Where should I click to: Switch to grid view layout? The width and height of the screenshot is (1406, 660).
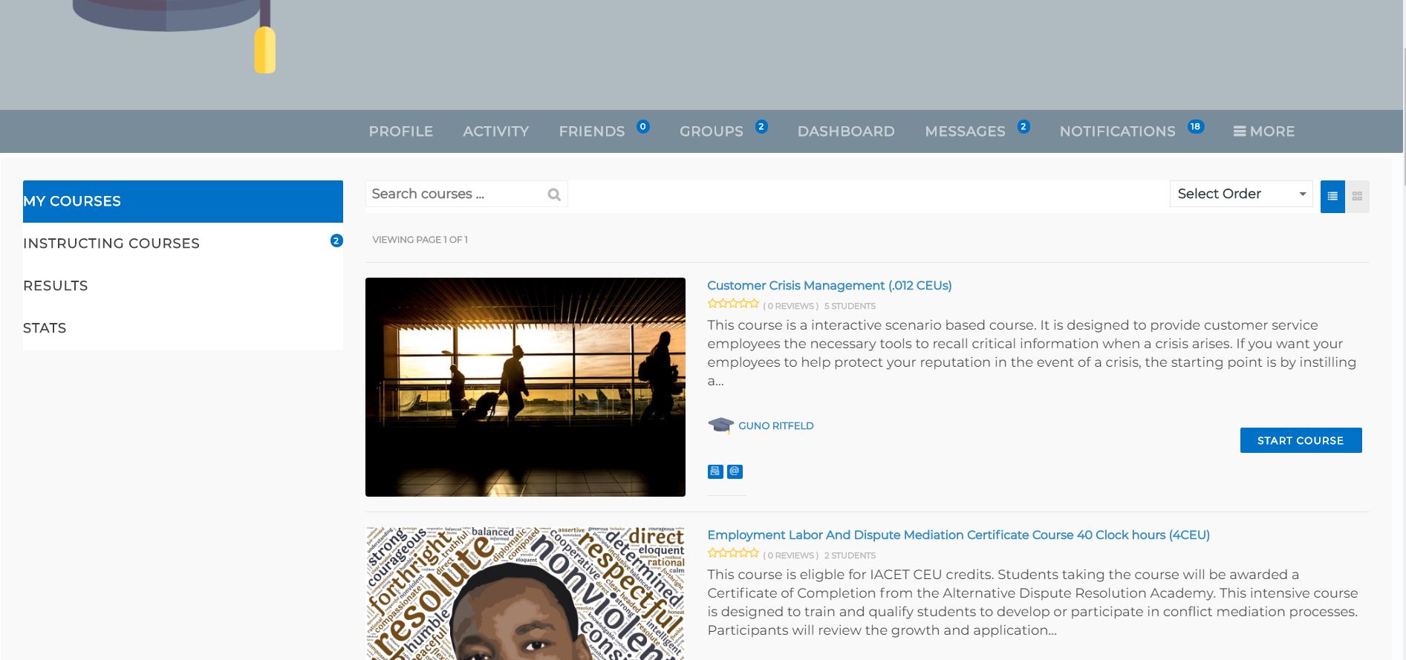1357,197
